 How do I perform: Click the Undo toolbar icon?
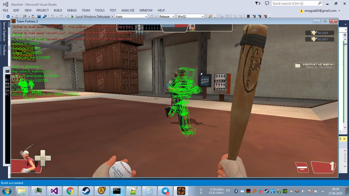[x=52, y=17]
